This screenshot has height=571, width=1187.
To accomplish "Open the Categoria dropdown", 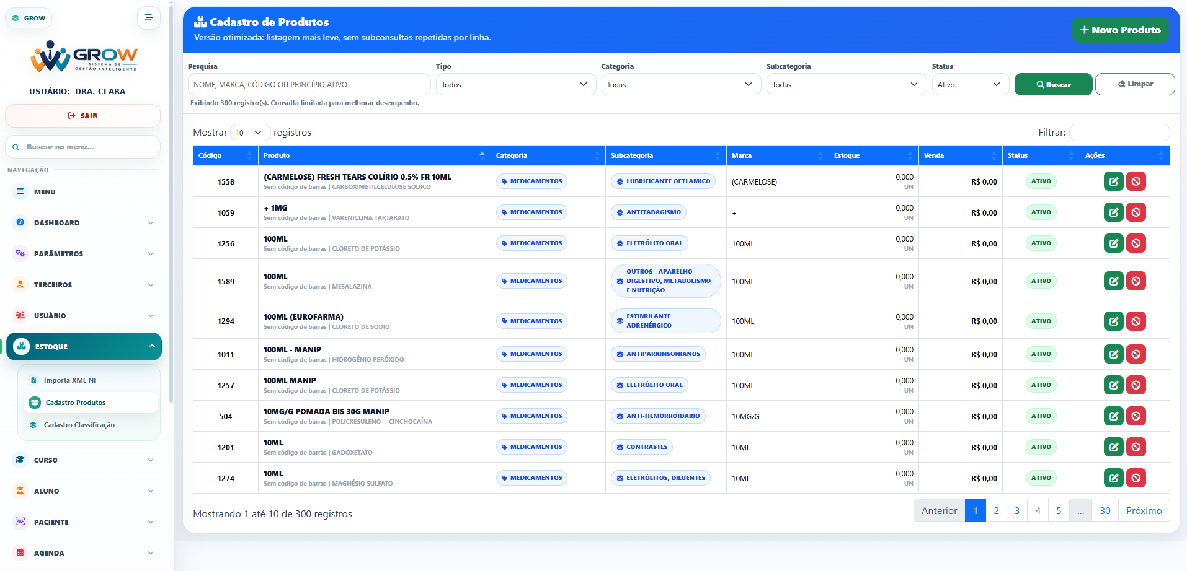I will coord(681,84).
